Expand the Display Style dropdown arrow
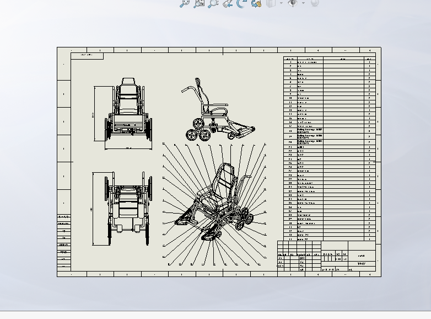The height and width of the screenshot is (319, 431). pos(281,3)
